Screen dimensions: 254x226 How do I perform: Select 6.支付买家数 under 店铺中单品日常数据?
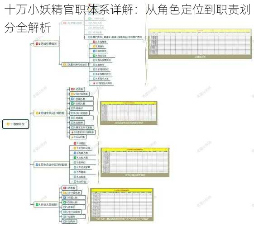79,113
